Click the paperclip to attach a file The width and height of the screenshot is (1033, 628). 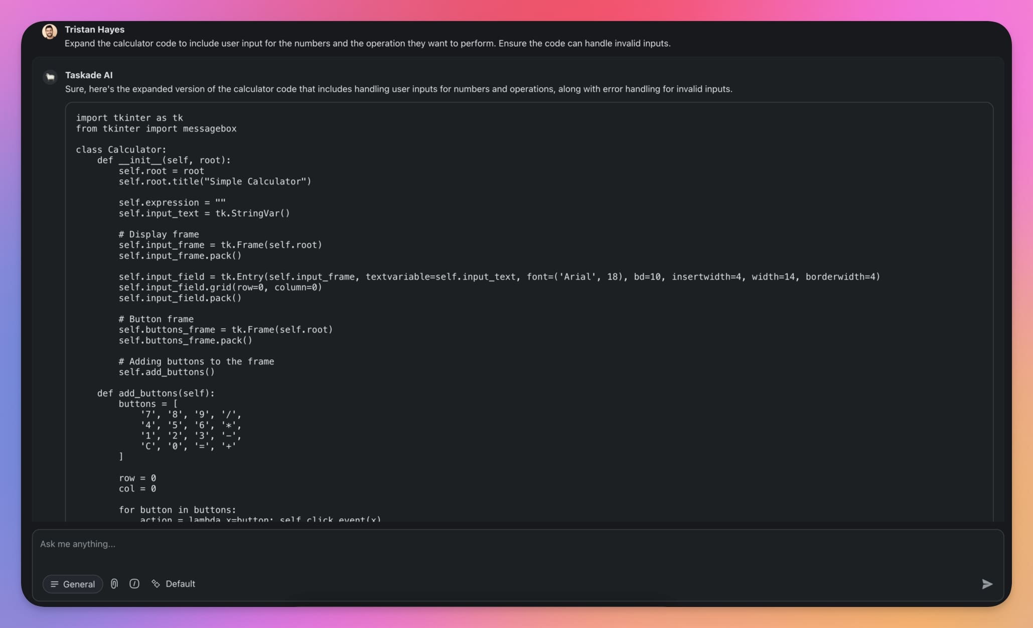tap(114, 584)
